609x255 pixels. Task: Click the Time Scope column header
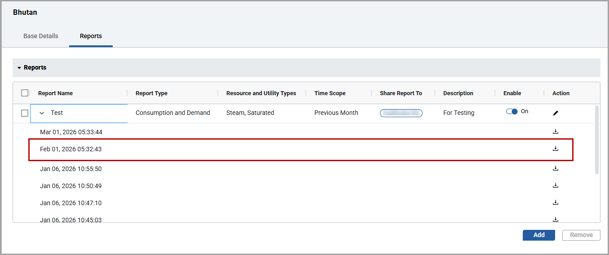pyautogui.click(x=330, y=93)
